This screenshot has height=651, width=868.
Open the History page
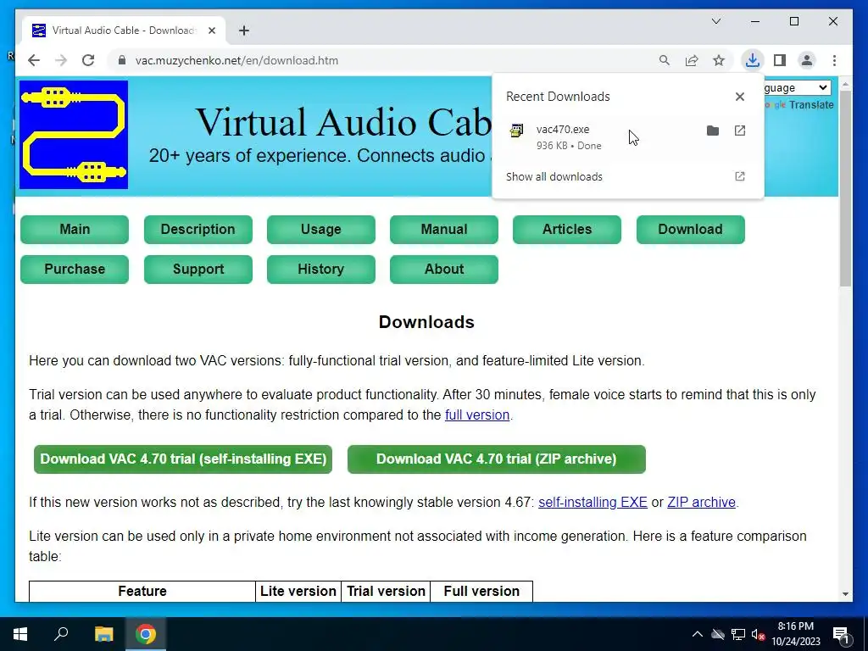coord(321,269)
